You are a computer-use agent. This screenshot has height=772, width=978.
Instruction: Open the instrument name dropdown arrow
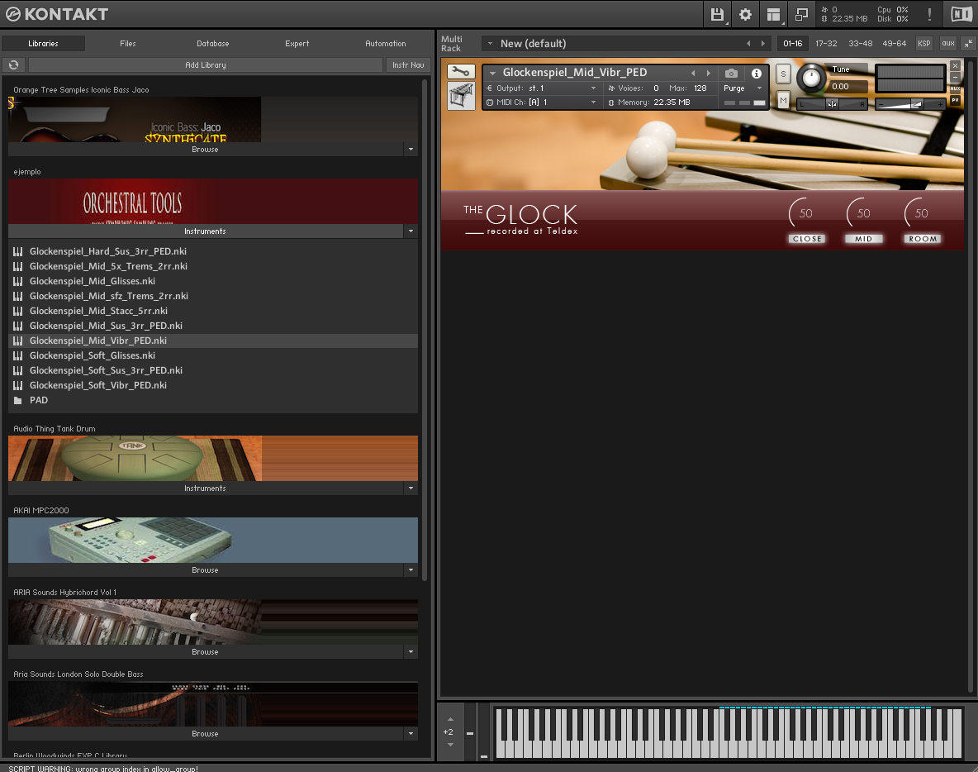pyautogui.click(x=493, y=73)
